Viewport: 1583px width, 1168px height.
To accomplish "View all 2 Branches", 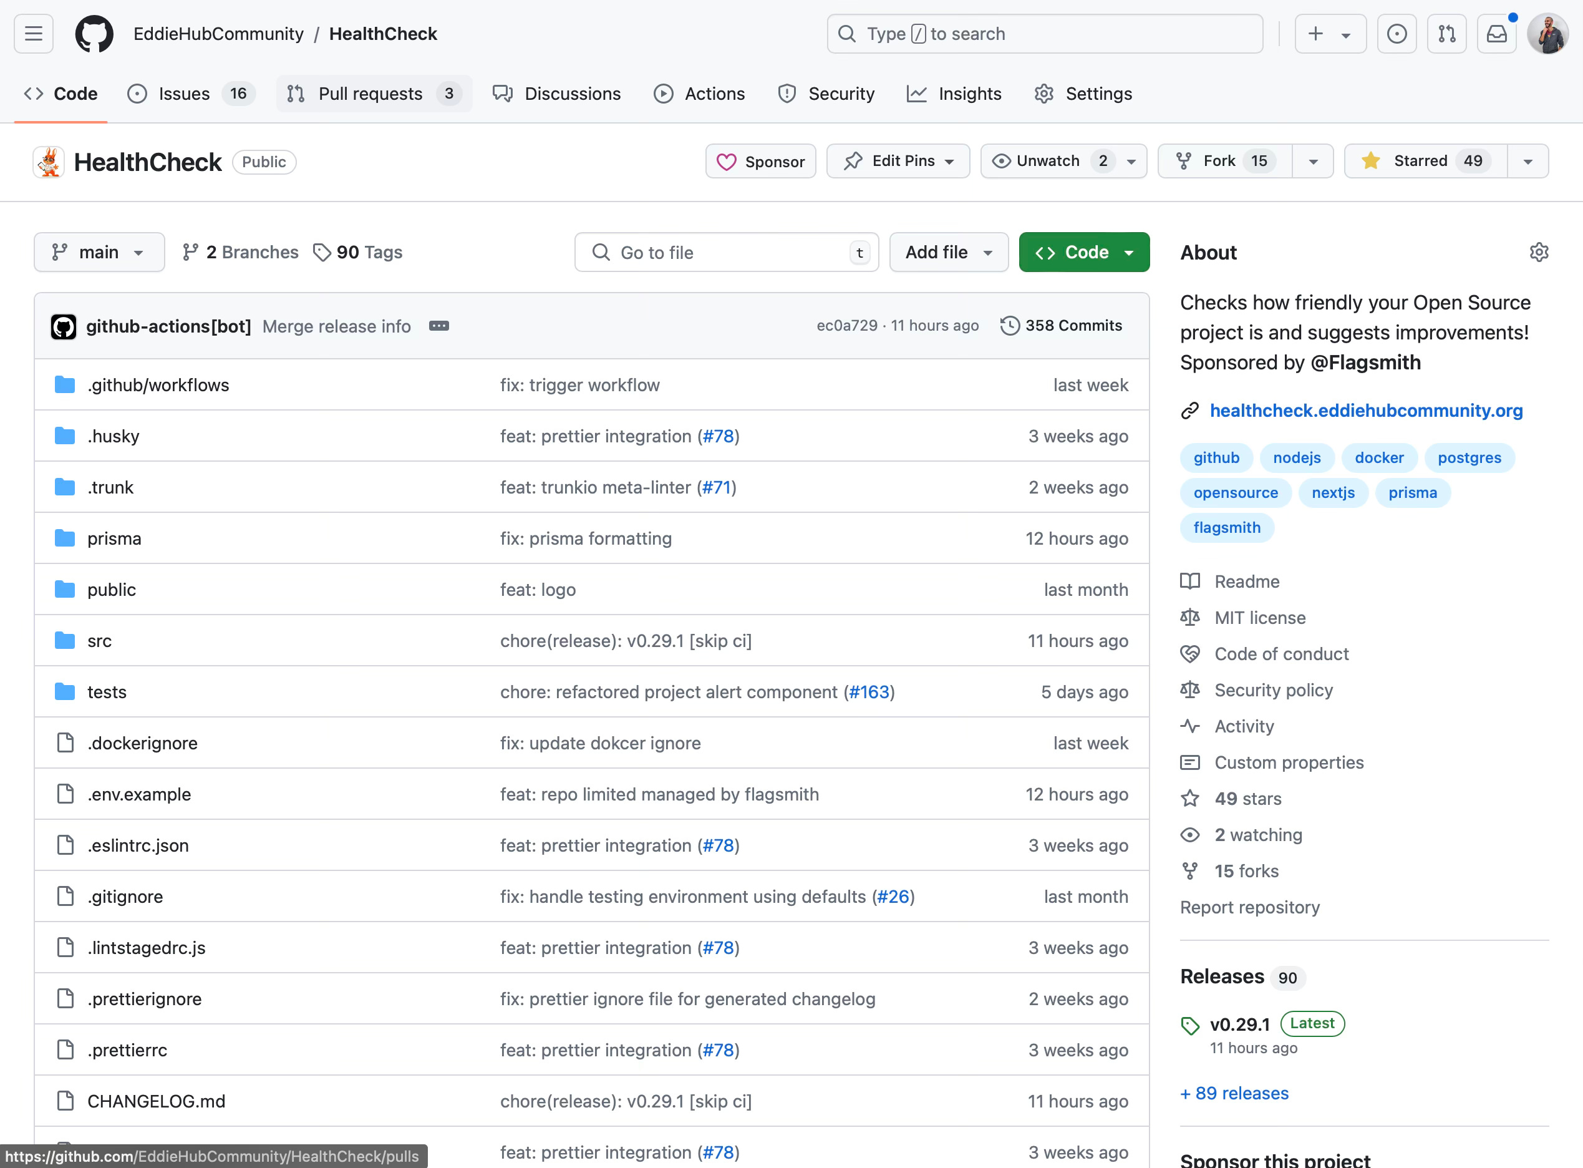I will 240,253.
